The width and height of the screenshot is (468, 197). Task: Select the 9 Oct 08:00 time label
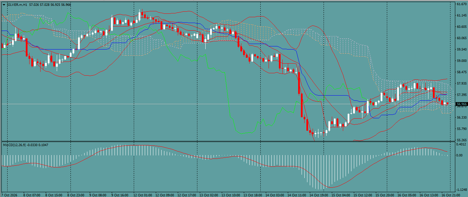pos(98,195)
